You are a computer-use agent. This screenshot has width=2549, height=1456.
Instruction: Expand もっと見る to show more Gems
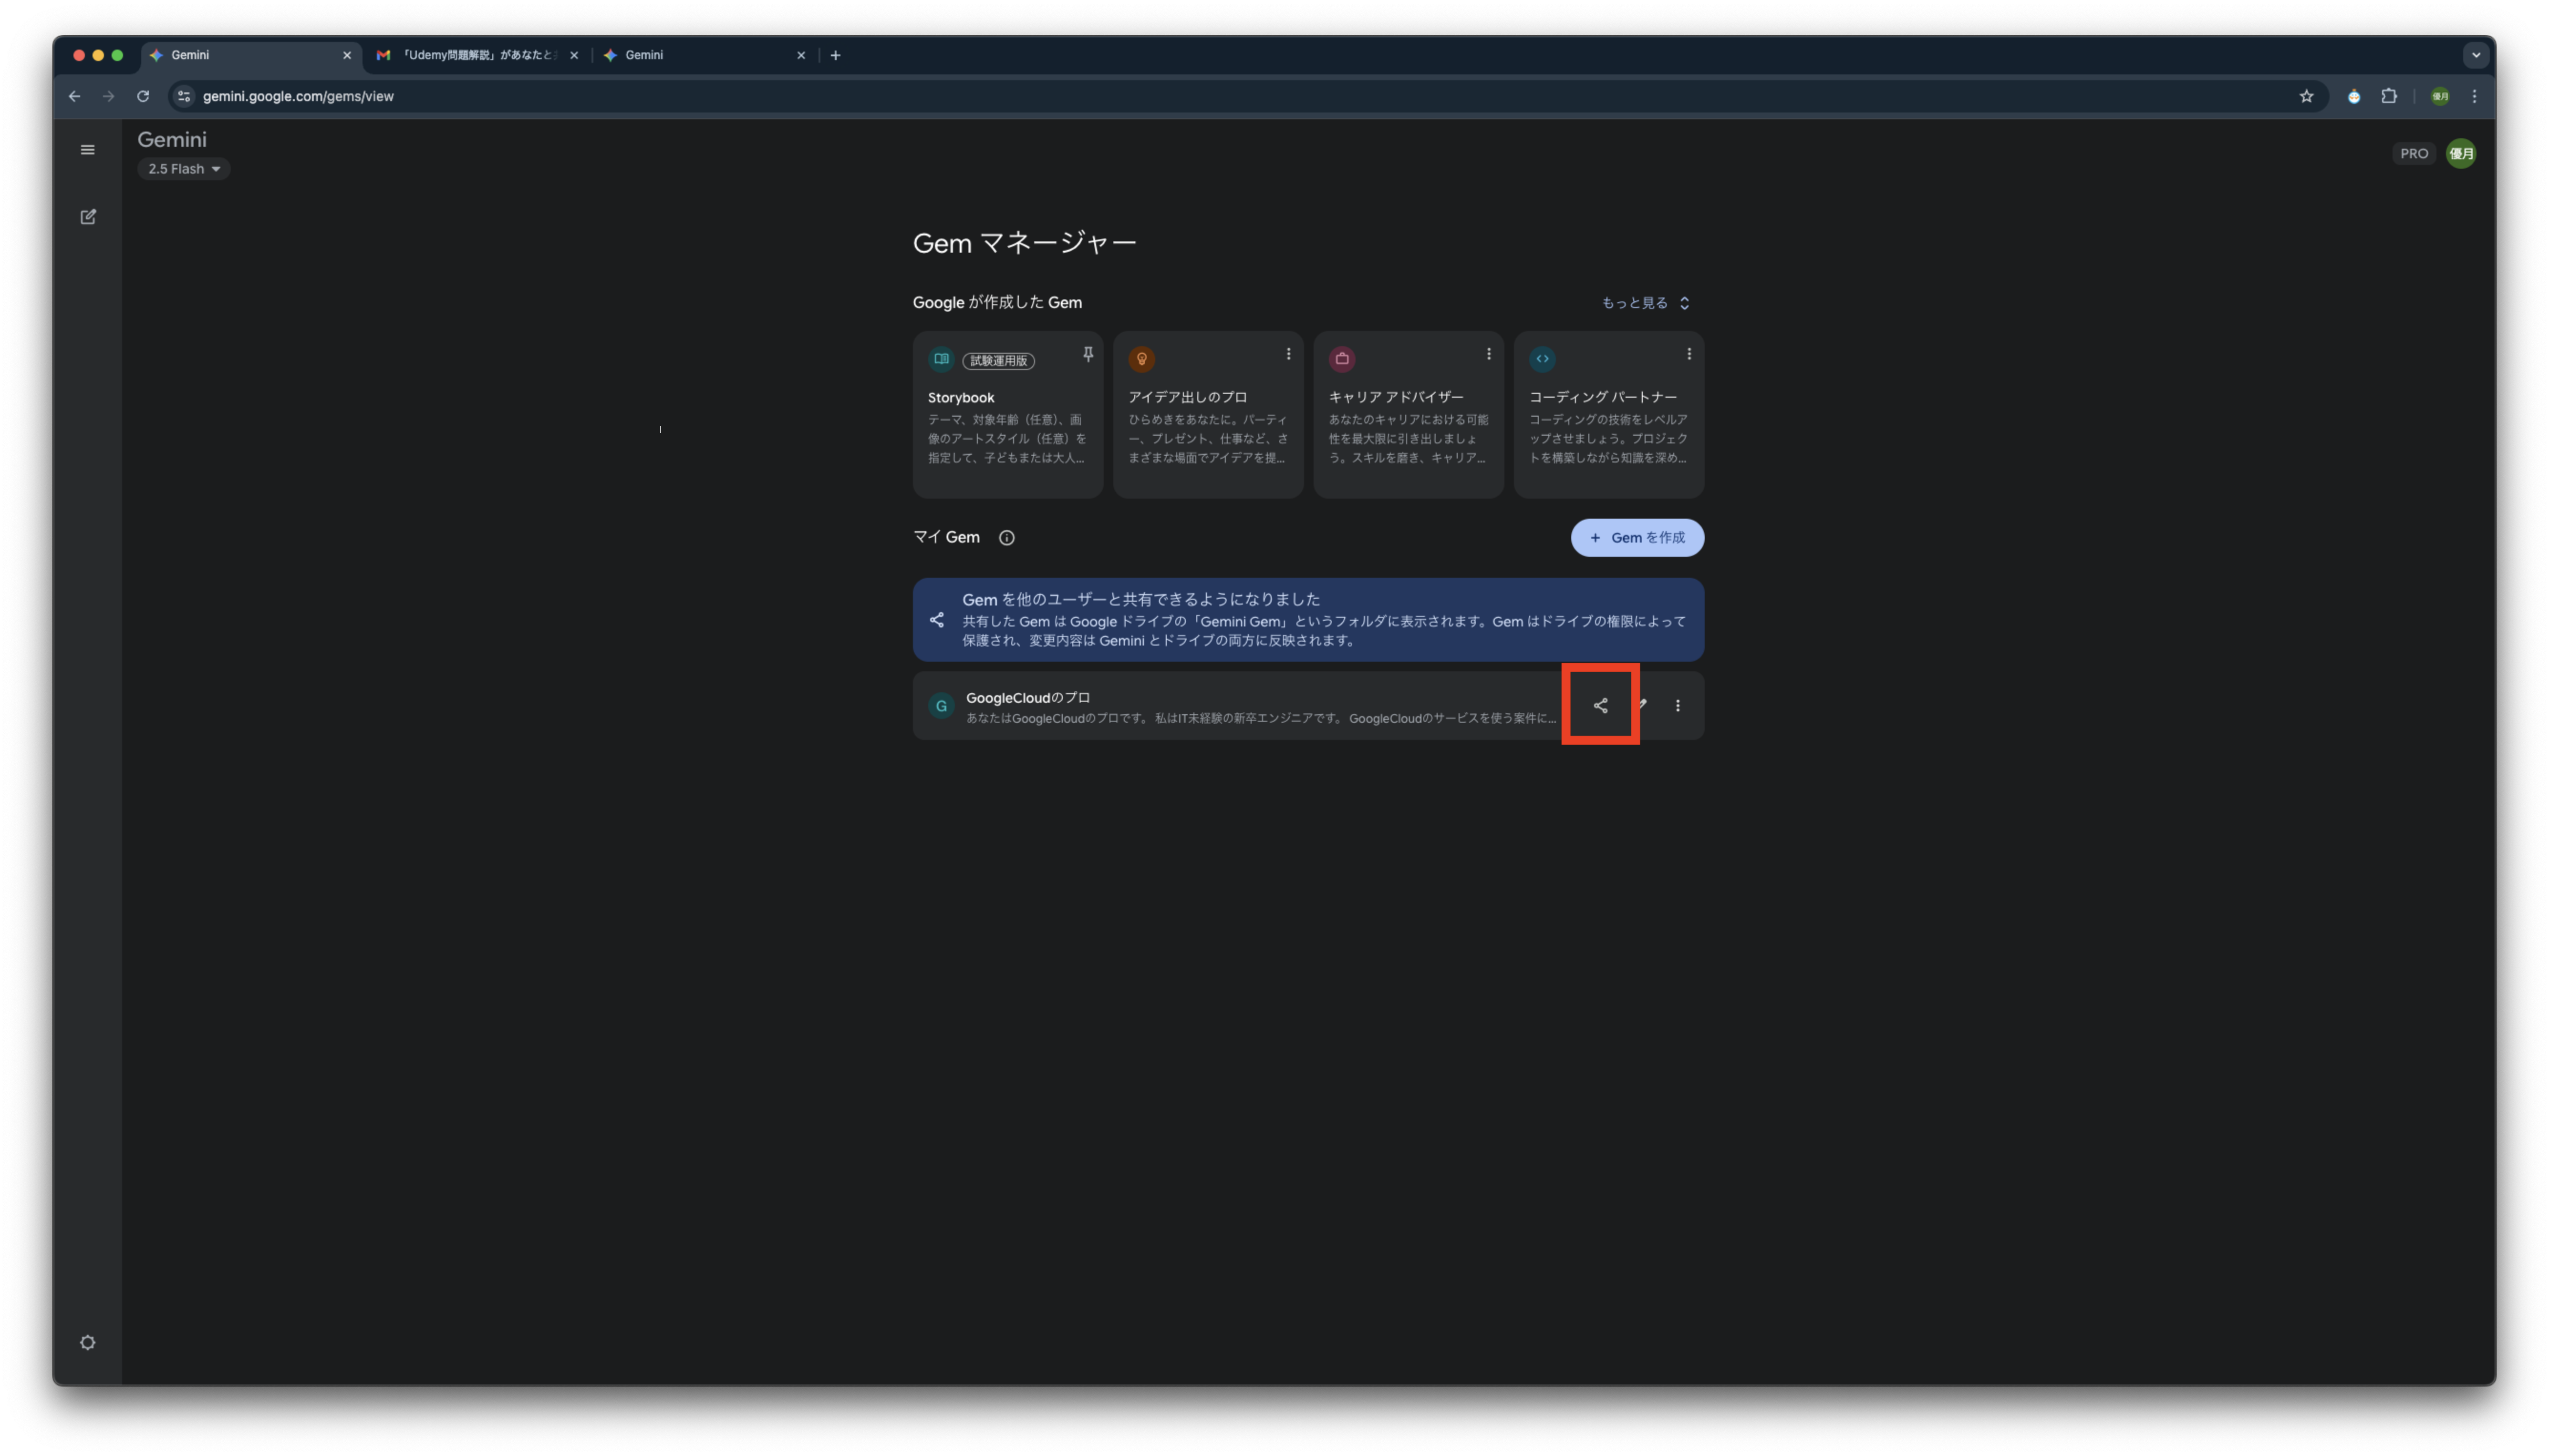[1646, 303]
